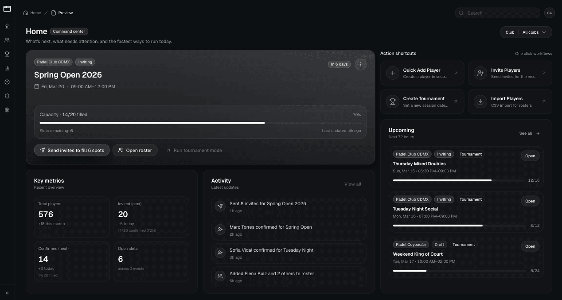Click View all in the Activity panel
This screenshot has height=300, width=562.
(x=353, y=184)
